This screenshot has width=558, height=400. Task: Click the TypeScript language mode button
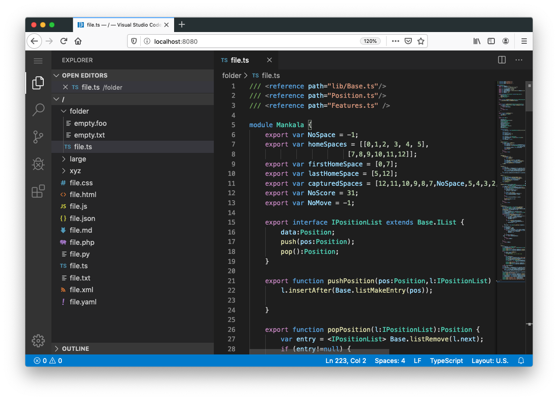coord(446,361)
